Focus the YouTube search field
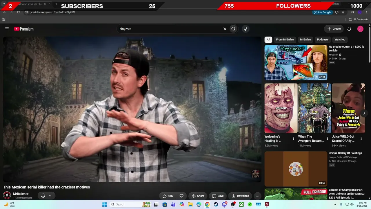The width and height of the screenshot is (371, 209). tap(170, 29)
